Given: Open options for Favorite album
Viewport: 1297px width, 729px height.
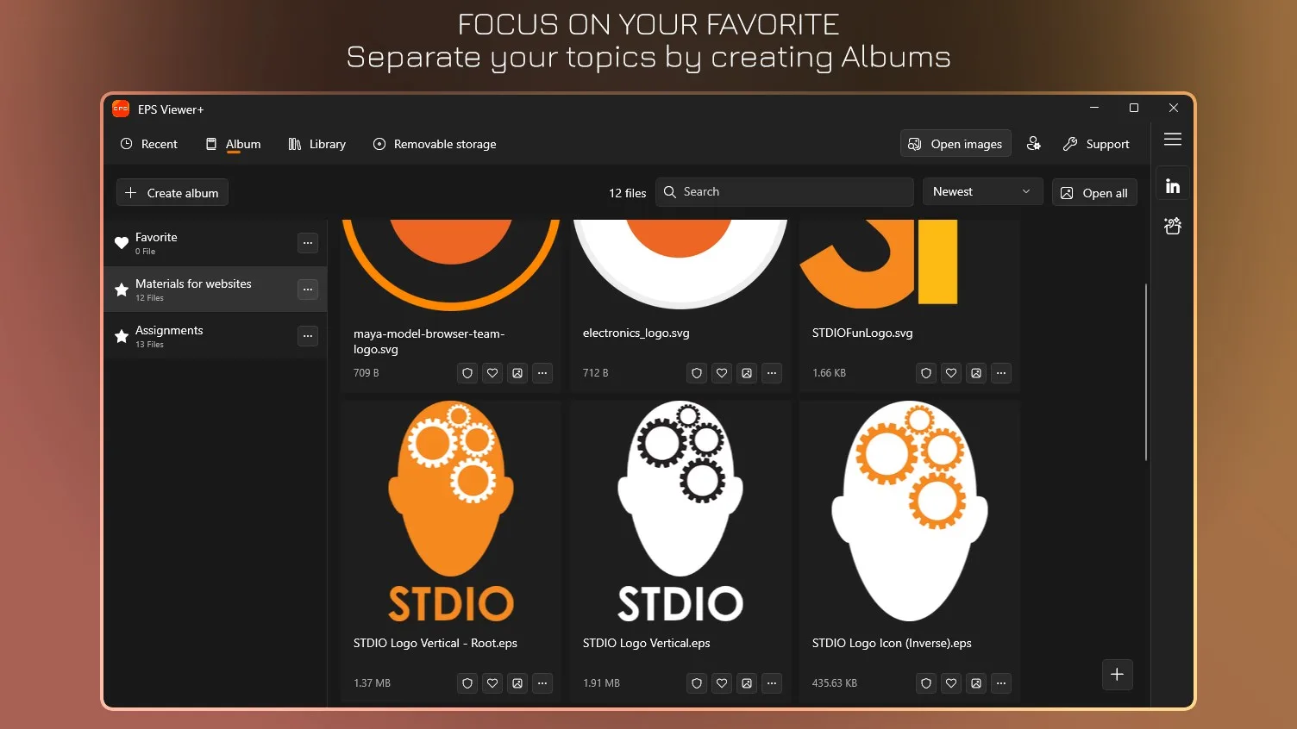Looking at the screenshot, I should coord(308,243).
